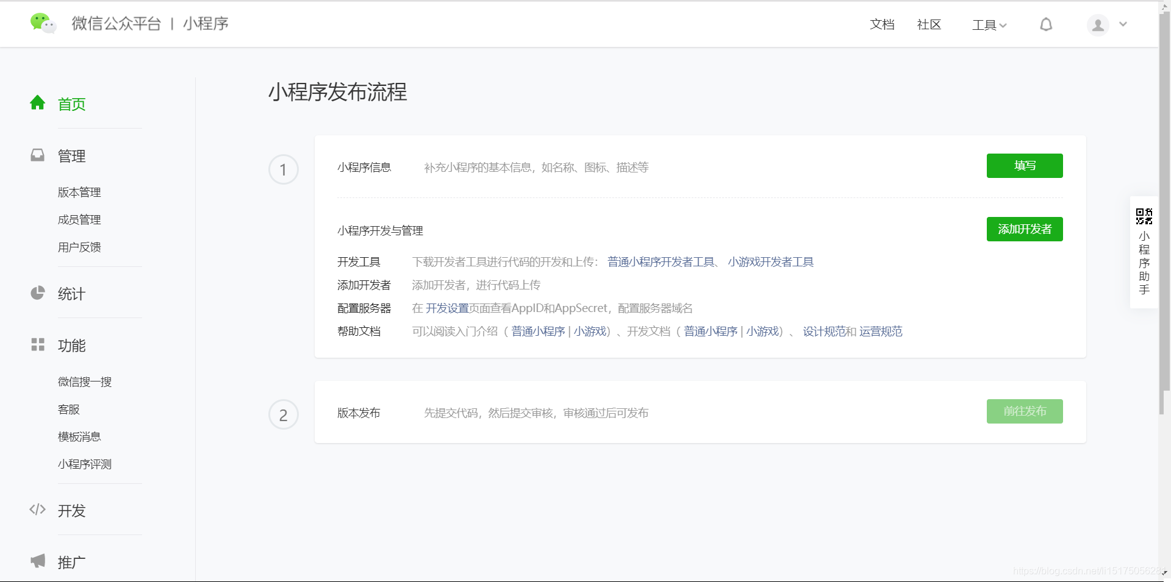Click the 小程序信息 label

[x=364, y=168]
